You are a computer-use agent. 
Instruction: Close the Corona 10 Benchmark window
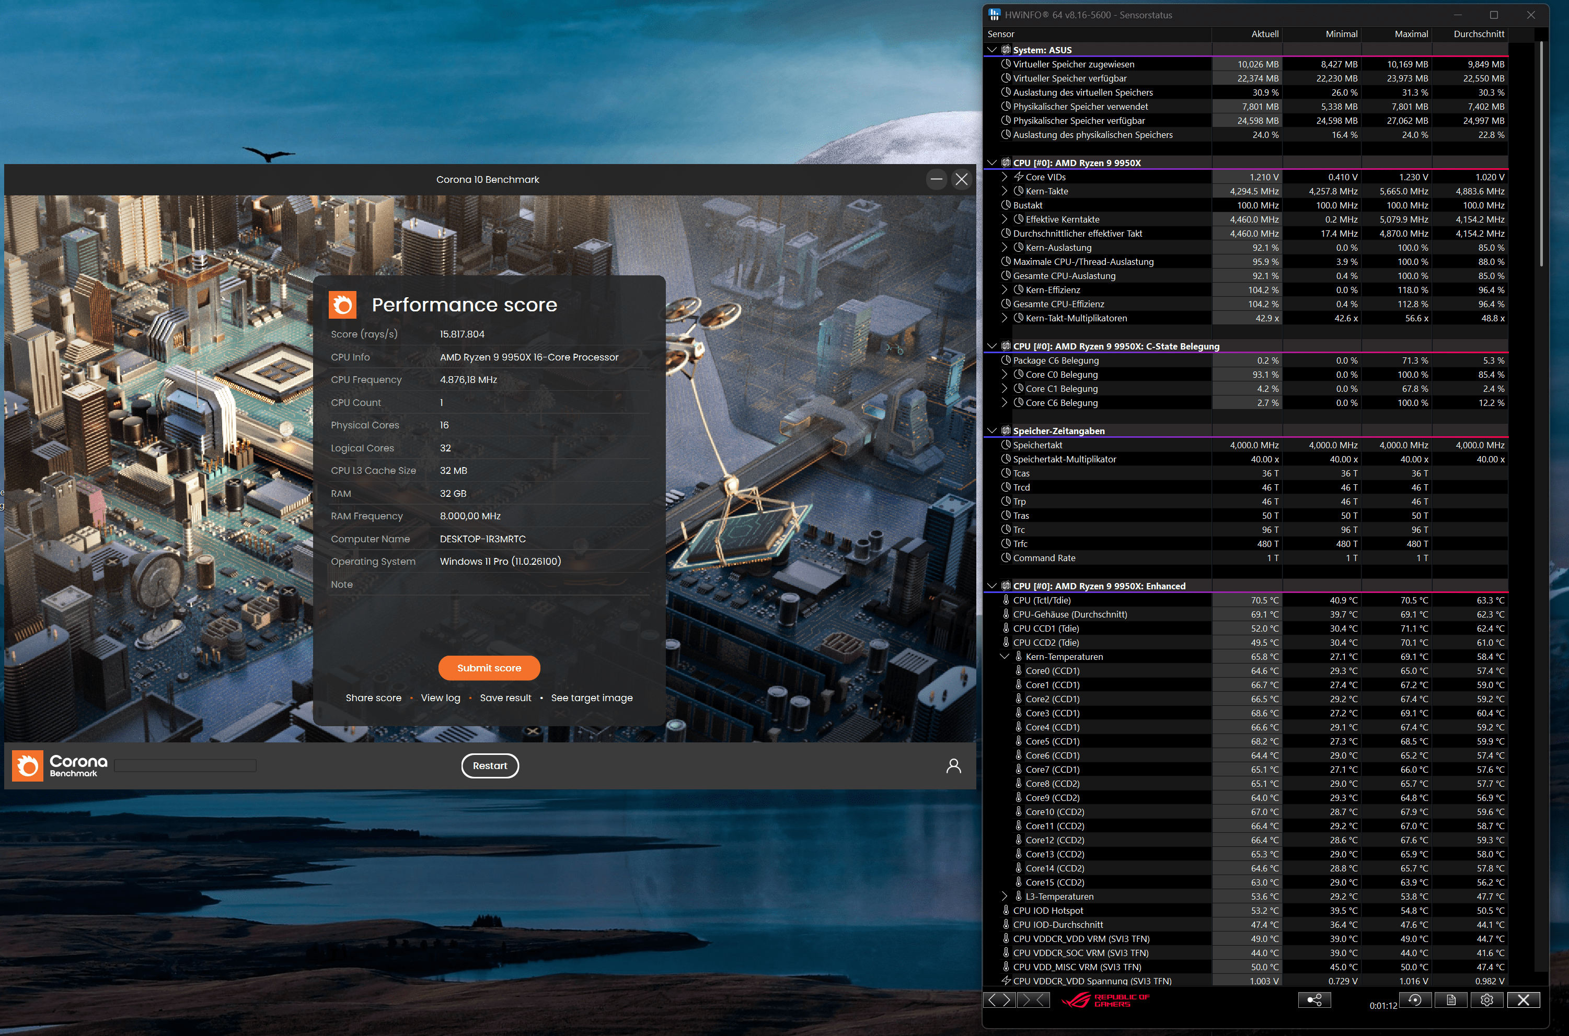[x=962, y=179]
